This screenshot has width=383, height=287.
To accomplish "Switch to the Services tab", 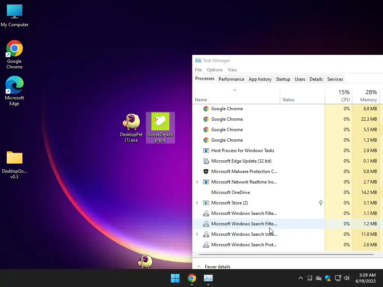I will (x=335, y=79).
